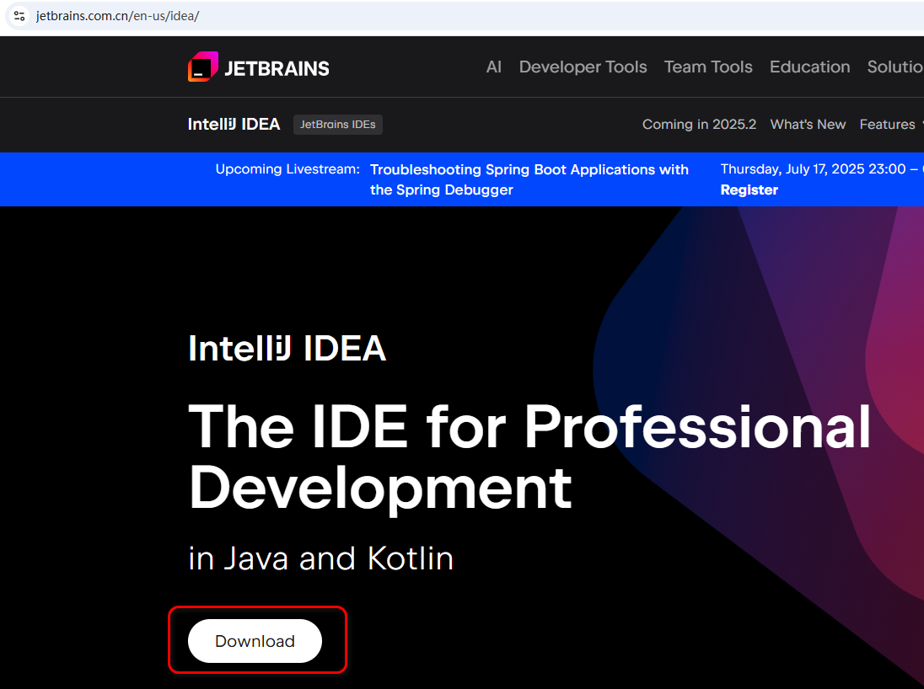Click the Register link for the livestream
This screenshot has height=689, width=924.
tap(749, 190)
